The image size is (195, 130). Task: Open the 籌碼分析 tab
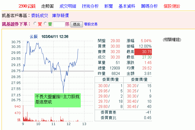coord(149,6)
